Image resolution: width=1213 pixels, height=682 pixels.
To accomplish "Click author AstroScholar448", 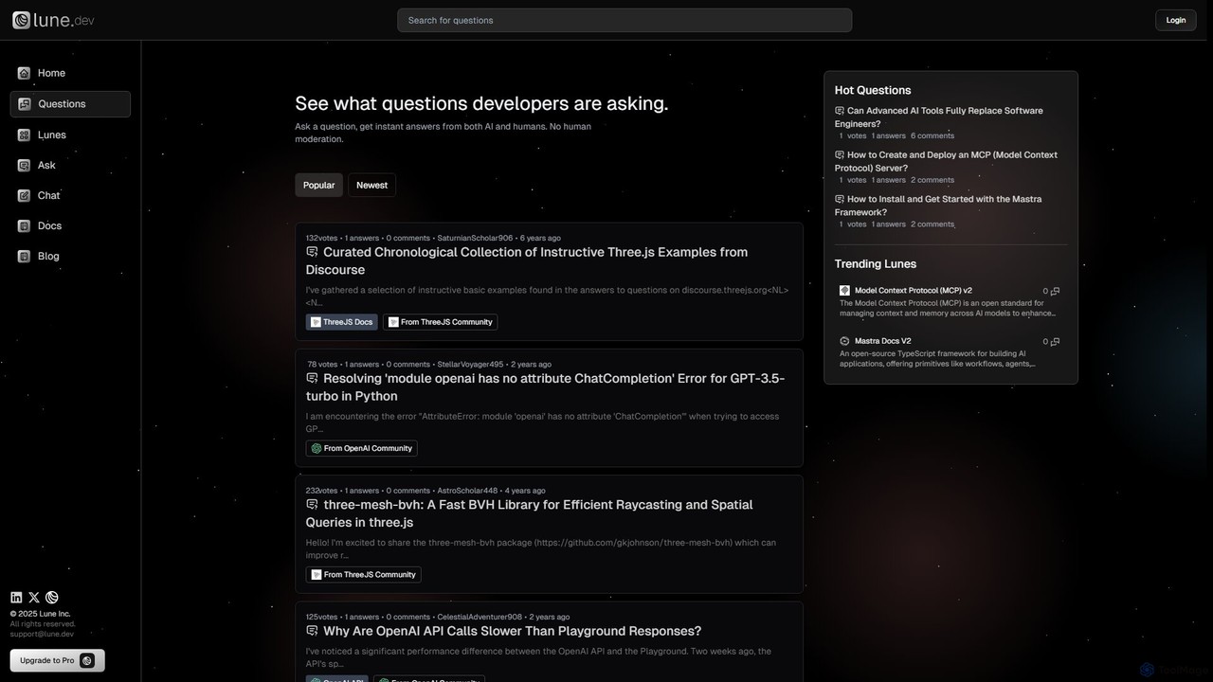I will [x=467, y=491].
